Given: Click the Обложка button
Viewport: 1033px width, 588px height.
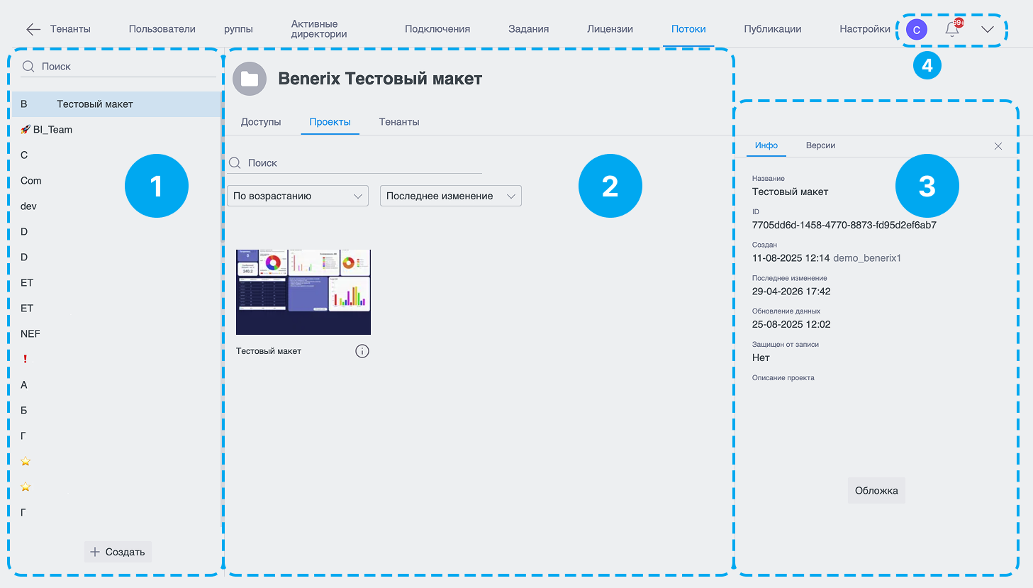Looking at the screenshot, I should click(876, 491).
